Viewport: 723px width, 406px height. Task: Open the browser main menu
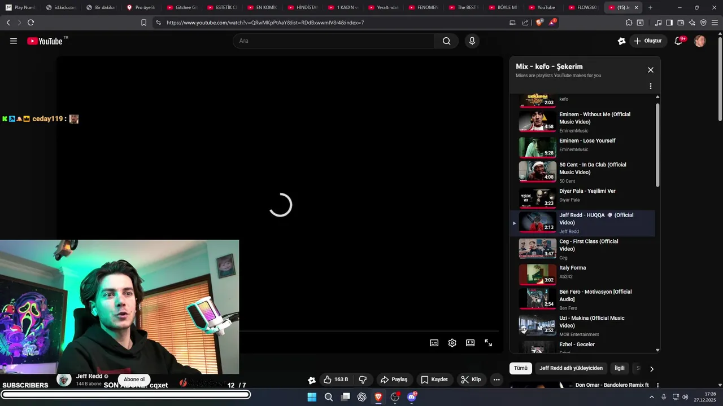coord(715,23)
